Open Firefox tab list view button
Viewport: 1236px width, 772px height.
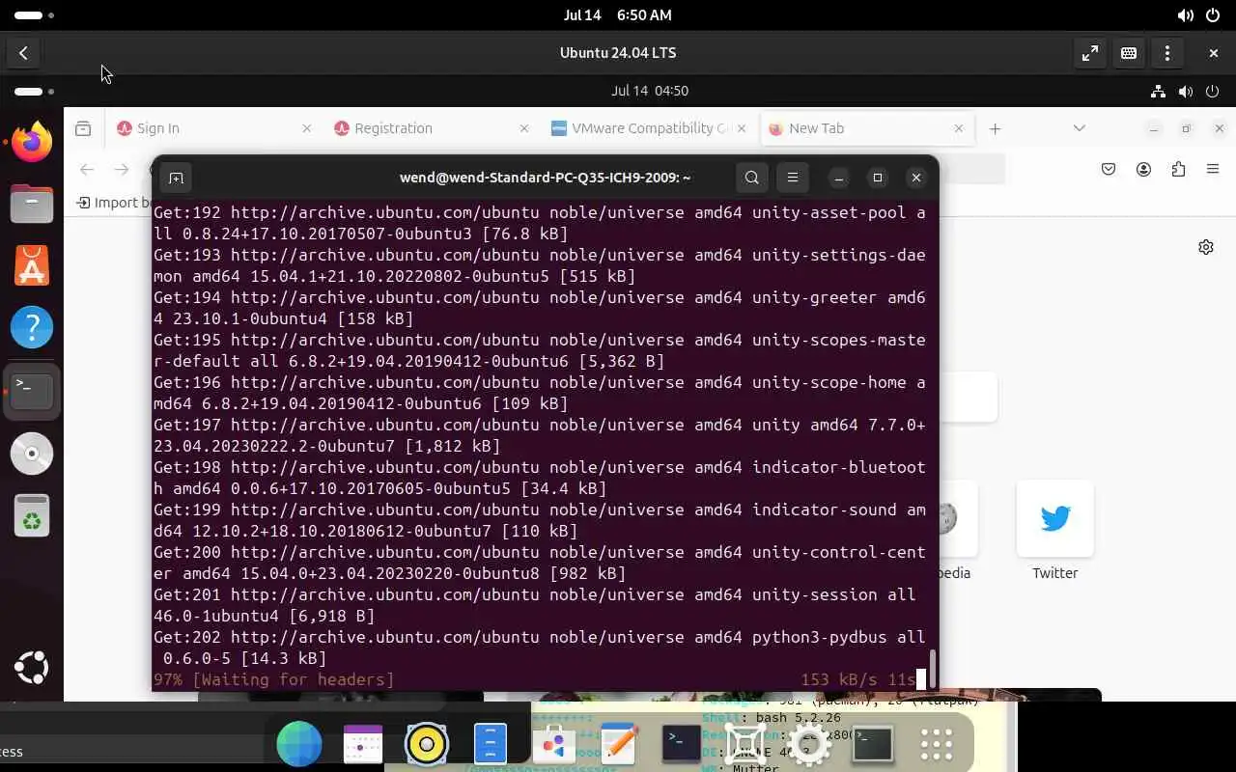click(83, 128)
